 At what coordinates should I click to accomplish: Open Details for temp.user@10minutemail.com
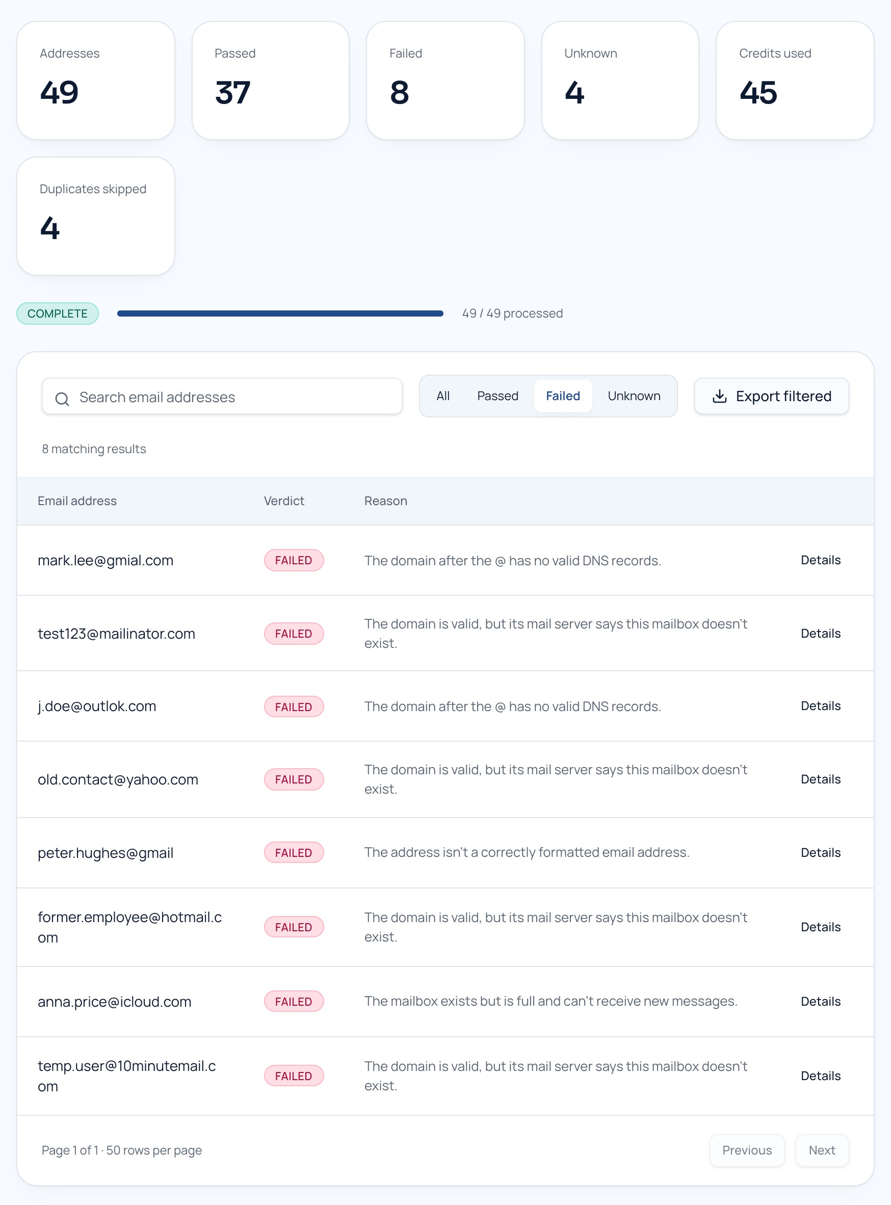[x=820, y=1076]
